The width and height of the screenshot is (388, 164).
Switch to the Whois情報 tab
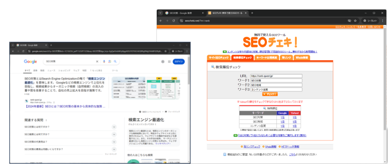tap(301, 57)
